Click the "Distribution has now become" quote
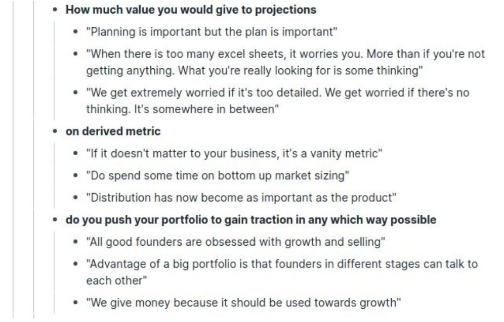 (x=241, y=198)
